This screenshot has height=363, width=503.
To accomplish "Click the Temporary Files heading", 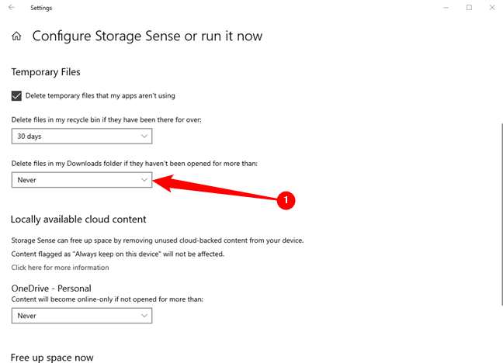I will point(46,71).
